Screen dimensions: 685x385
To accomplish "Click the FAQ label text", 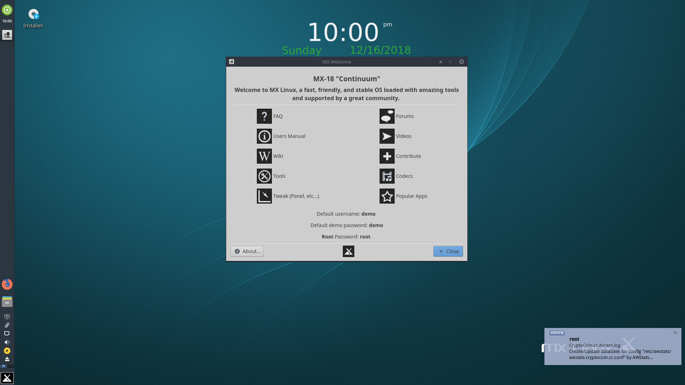I will 278,116.
